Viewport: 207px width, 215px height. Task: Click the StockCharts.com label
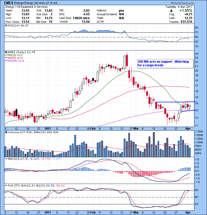click(x=182, y=3)
